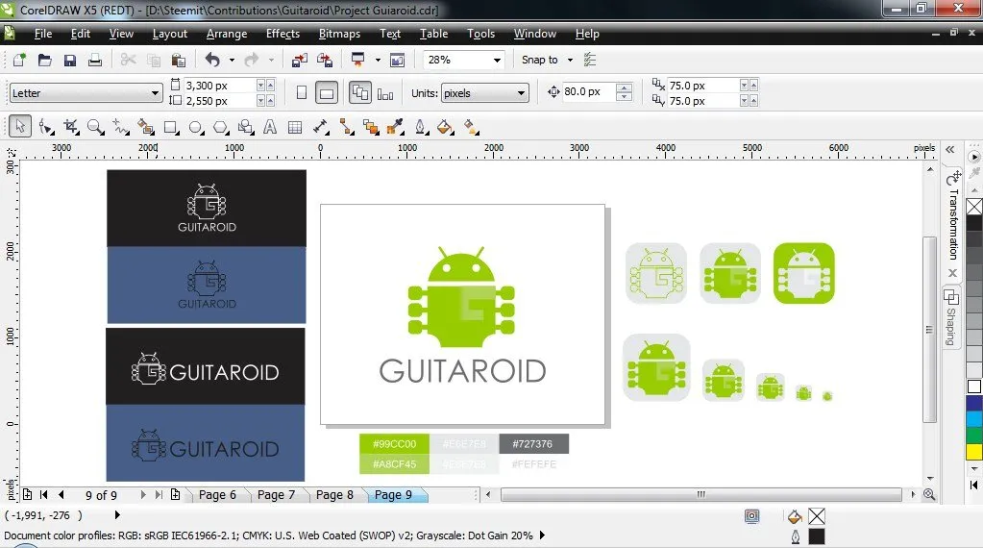Open the snap Options icon
983x548 pixels.
tap(590, 60)
